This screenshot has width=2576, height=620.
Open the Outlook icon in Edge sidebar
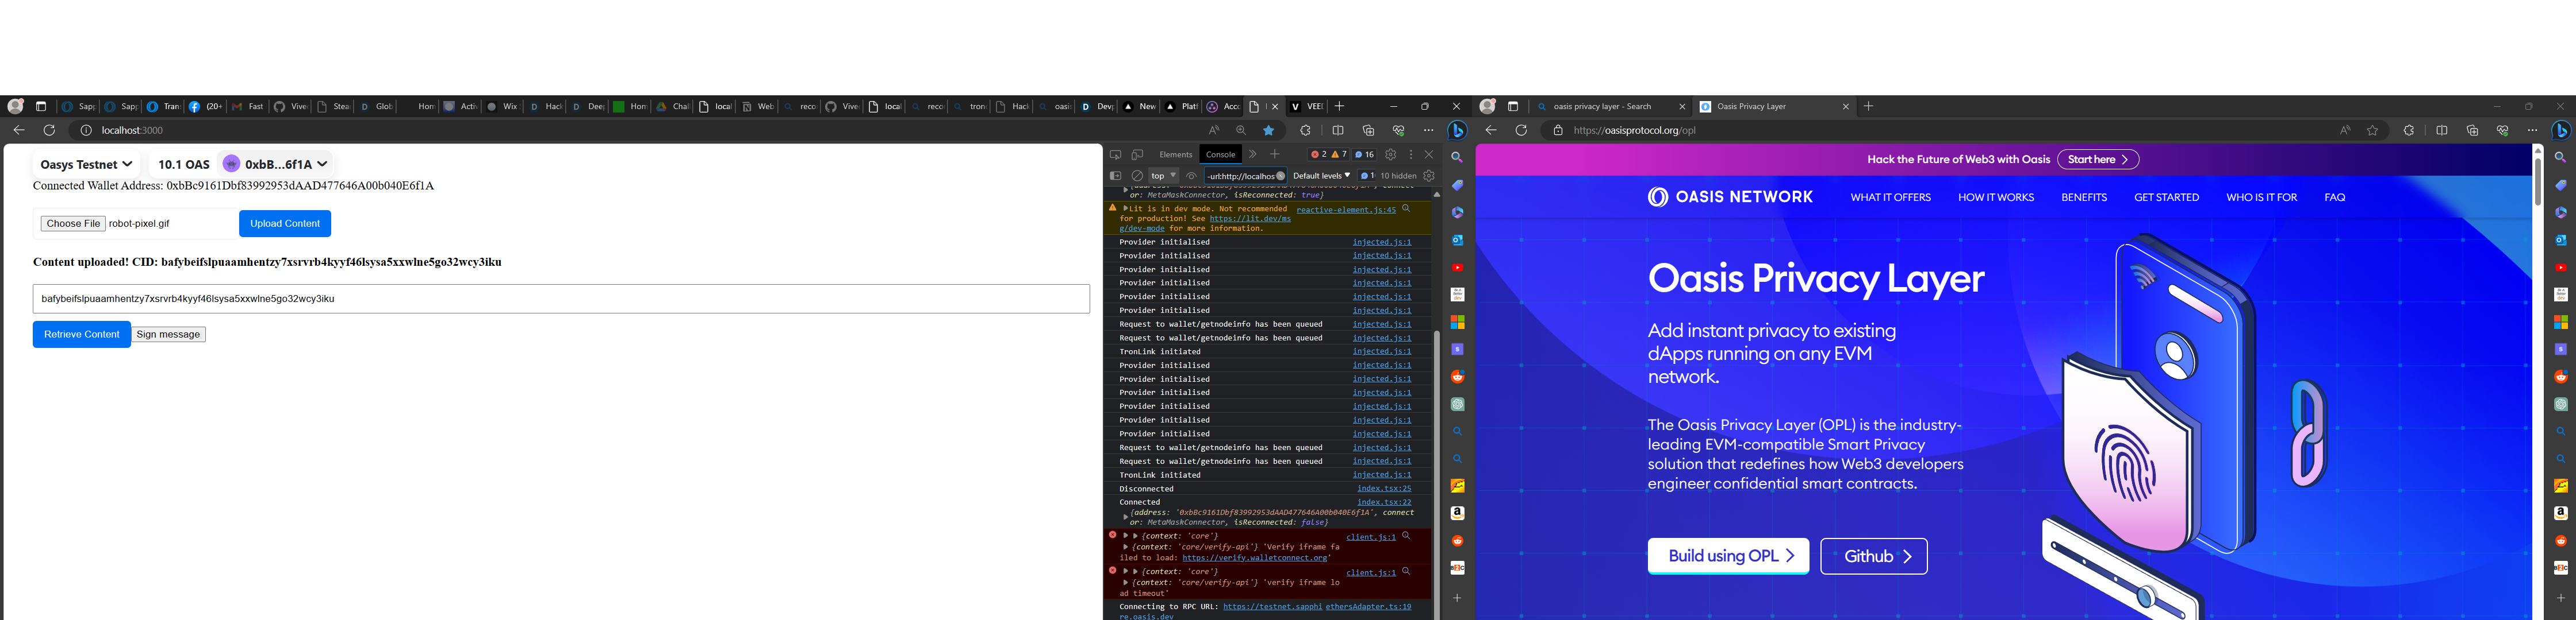tap(1457, 239)
